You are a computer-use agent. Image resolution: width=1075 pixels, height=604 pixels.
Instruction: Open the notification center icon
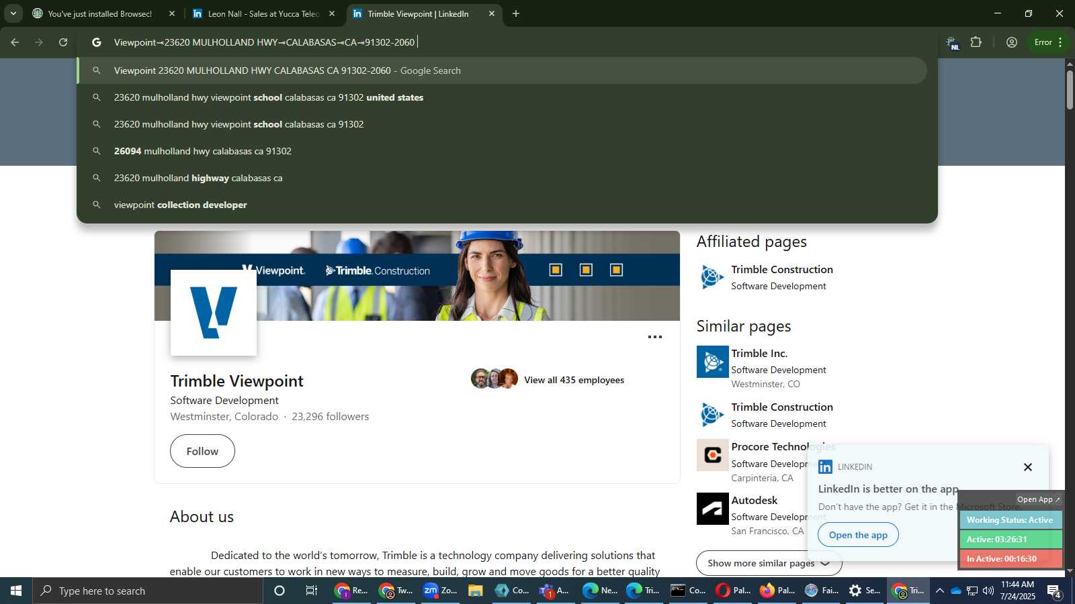tap(1054, 591)
